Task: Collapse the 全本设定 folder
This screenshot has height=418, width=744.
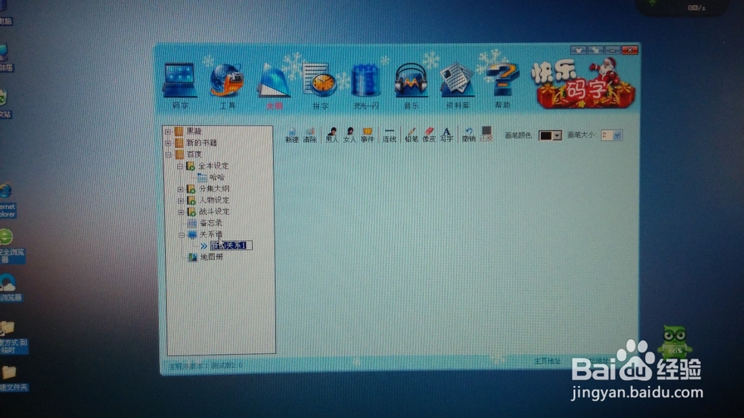Action: click(180, 166)
